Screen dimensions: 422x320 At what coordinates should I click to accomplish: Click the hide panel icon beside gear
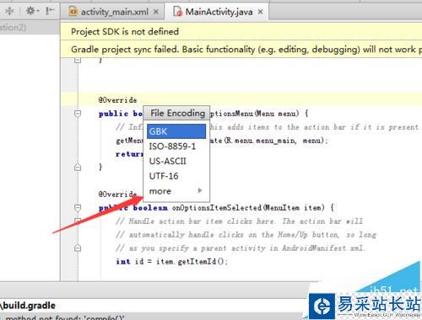click(x=50, y=11)
